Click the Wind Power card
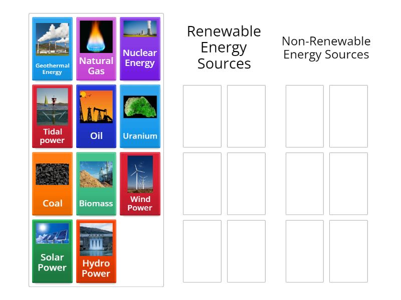Screen dimensions: 401x300 [x=140, y=183]
